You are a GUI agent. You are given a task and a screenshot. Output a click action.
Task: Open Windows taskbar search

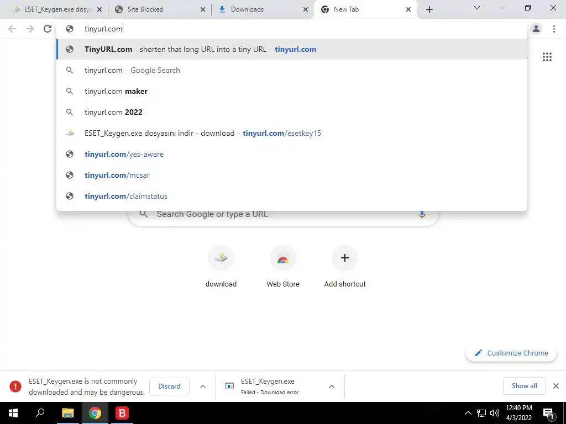40,413
